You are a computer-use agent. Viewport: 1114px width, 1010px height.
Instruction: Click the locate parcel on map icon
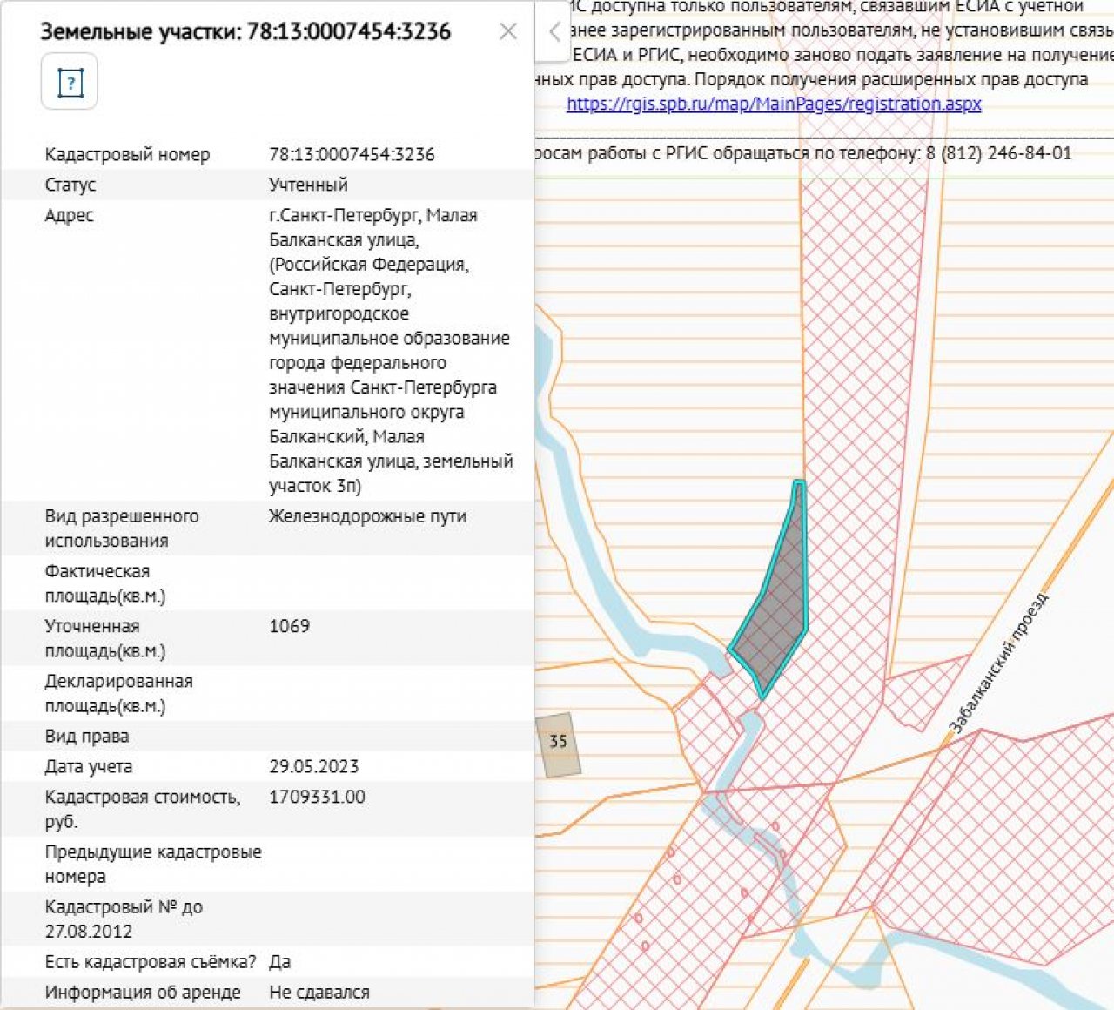[70, 83]
